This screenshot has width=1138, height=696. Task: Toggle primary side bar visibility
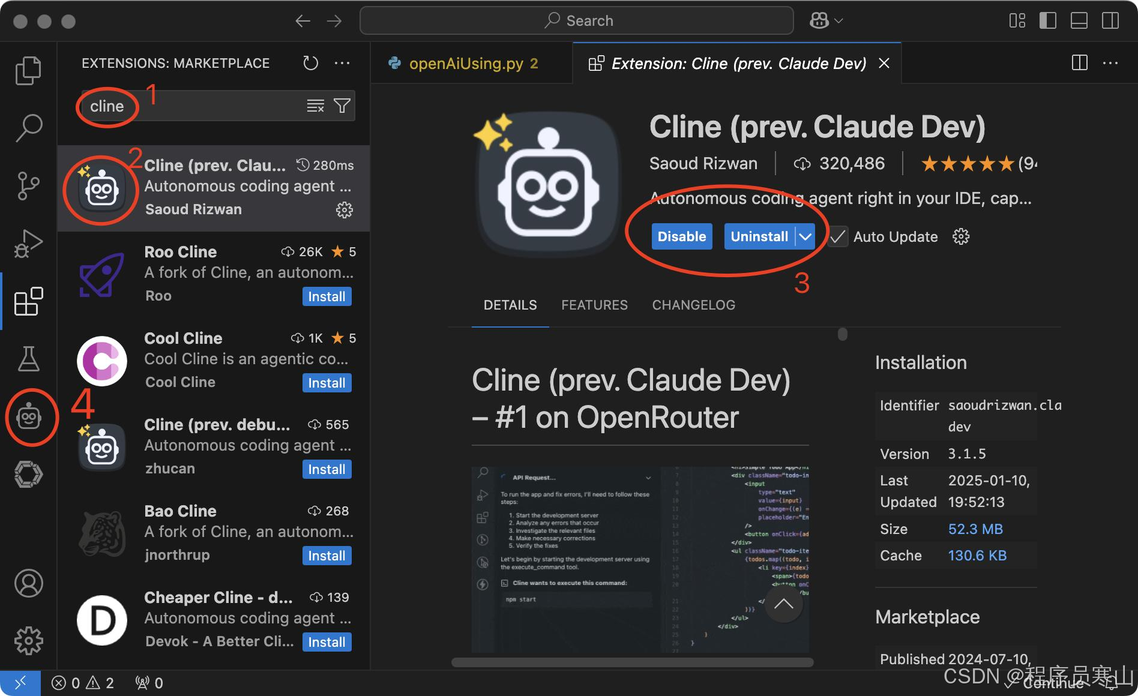[x=1048, y=21]
